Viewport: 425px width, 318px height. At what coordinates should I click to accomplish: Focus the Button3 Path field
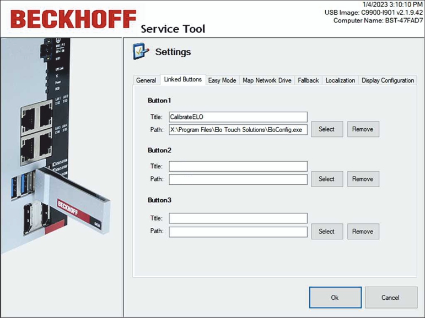click(238, 232)
